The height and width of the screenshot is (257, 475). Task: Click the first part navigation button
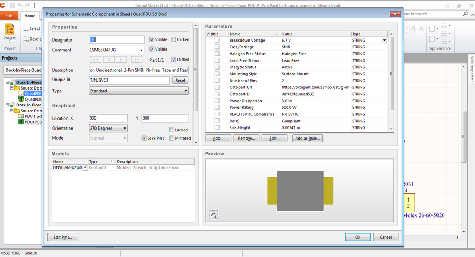coord(96,60)
